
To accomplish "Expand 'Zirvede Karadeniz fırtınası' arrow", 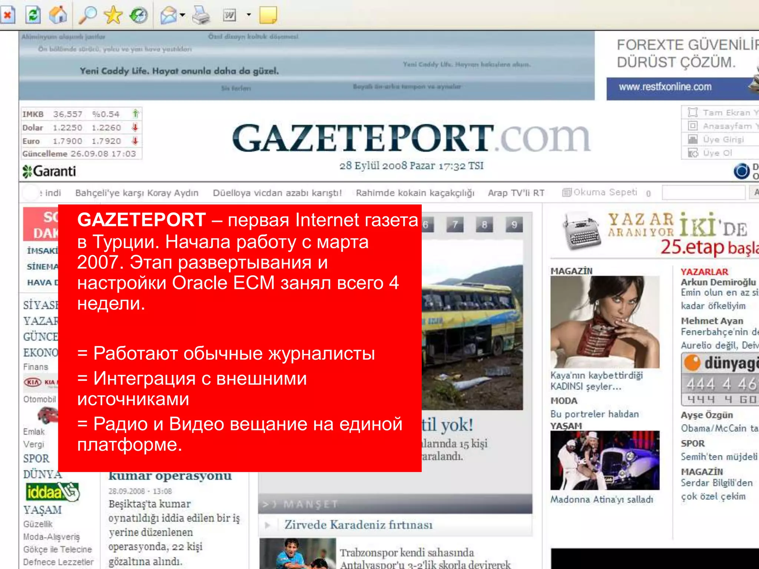I will pos(268,525).
